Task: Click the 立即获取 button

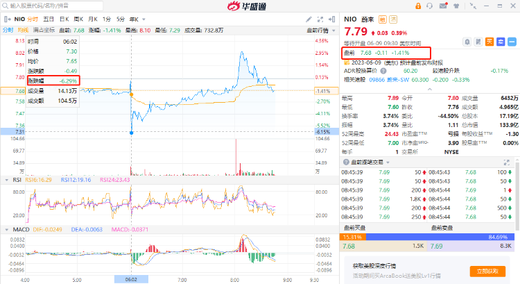Action: coord(487,271)
